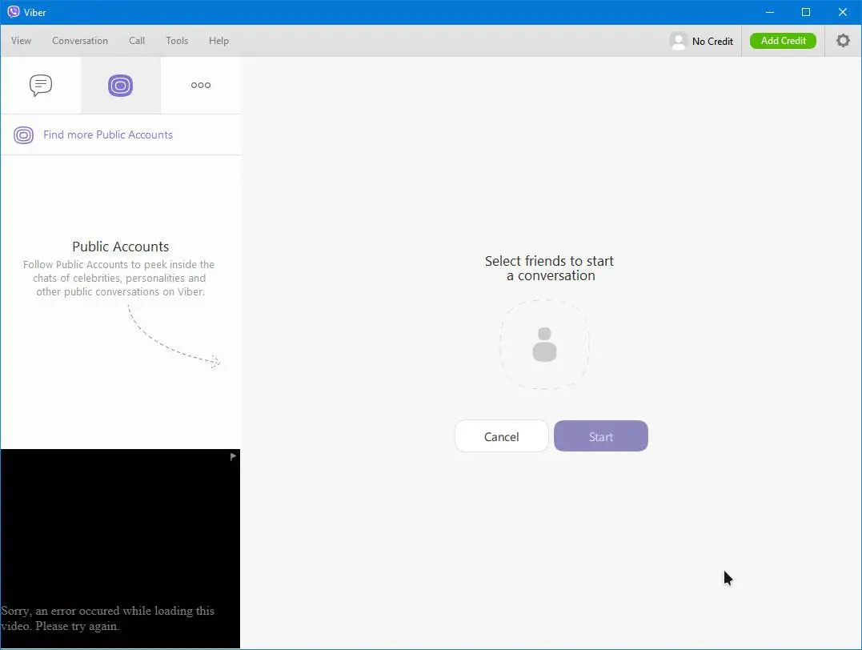Viewport: 862px width, 650px height.
Task: Click the user avatar beside No Credit
Action: point(679,42)
